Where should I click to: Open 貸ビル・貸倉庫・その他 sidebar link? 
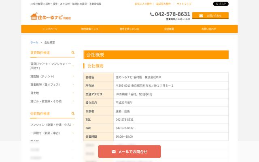(x=46, y=101)
